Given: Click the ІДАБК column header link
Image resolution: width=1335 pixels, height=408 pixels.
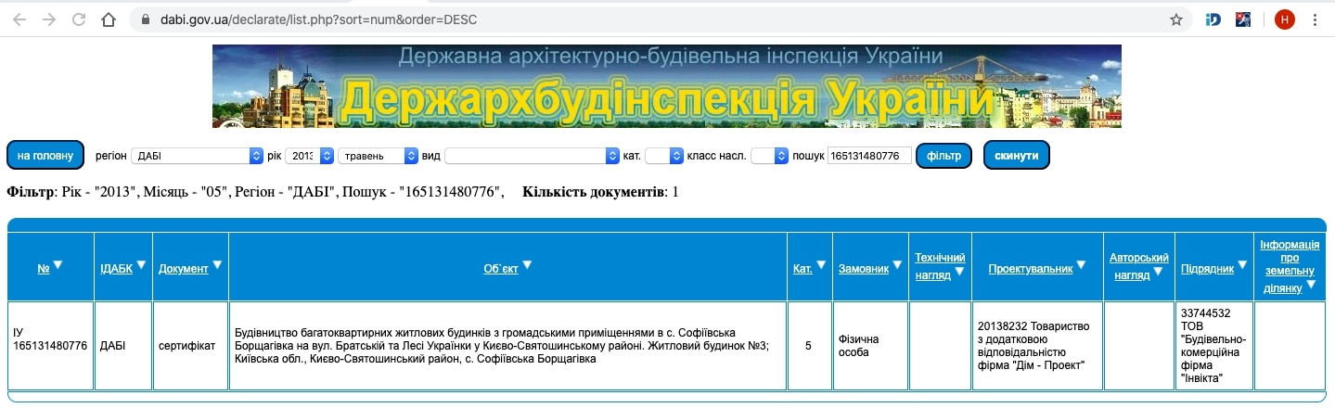Looking at the screenshot, I should point(117,269).
